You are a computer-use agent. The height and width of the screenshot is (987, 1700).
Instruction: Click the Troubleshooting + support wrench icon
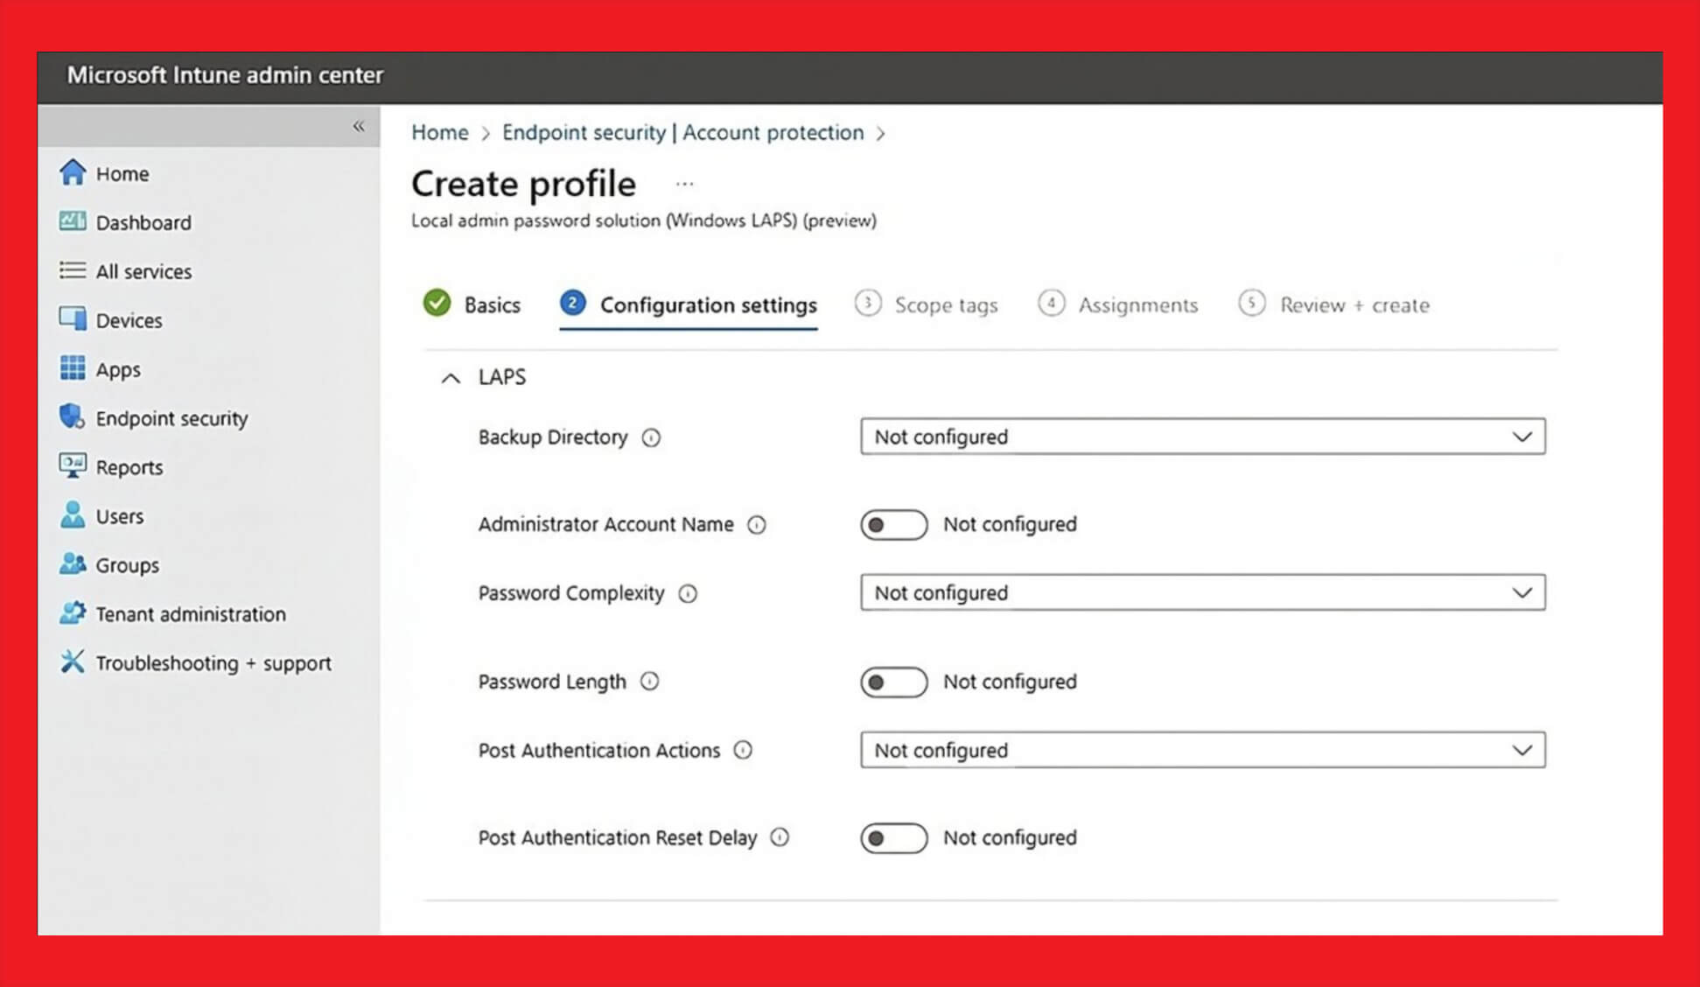(x=73, y=661)
